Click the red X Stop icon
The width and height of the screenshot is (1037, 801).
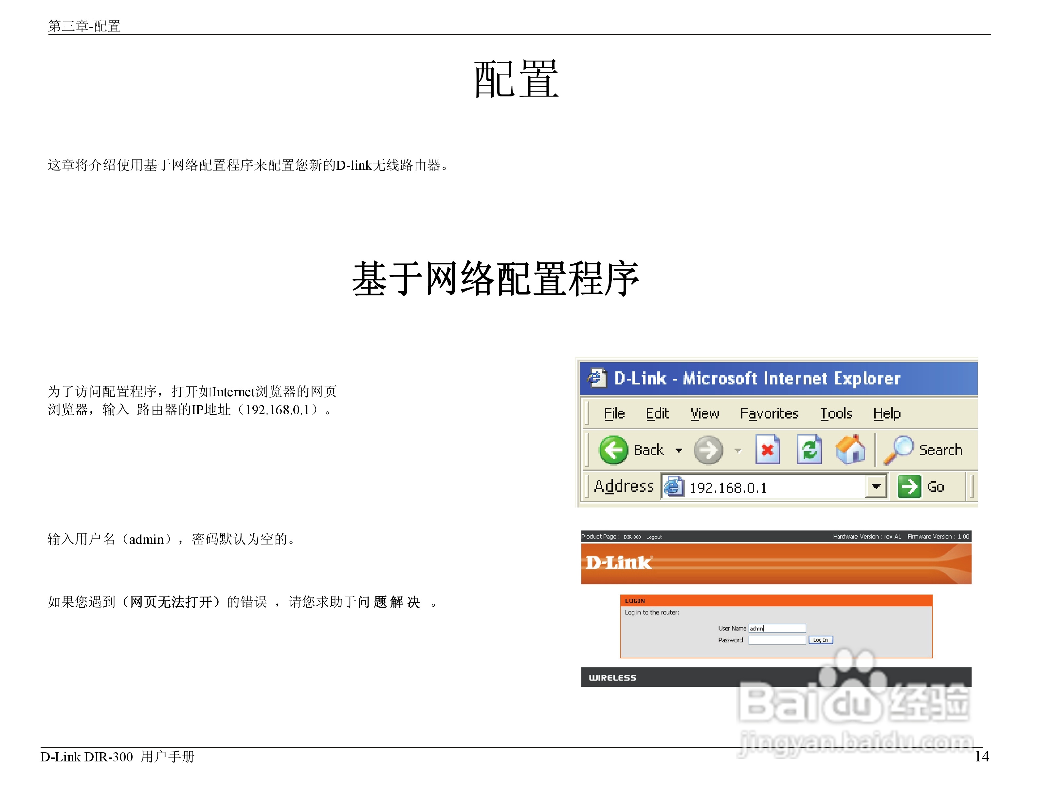coord(767,449)
